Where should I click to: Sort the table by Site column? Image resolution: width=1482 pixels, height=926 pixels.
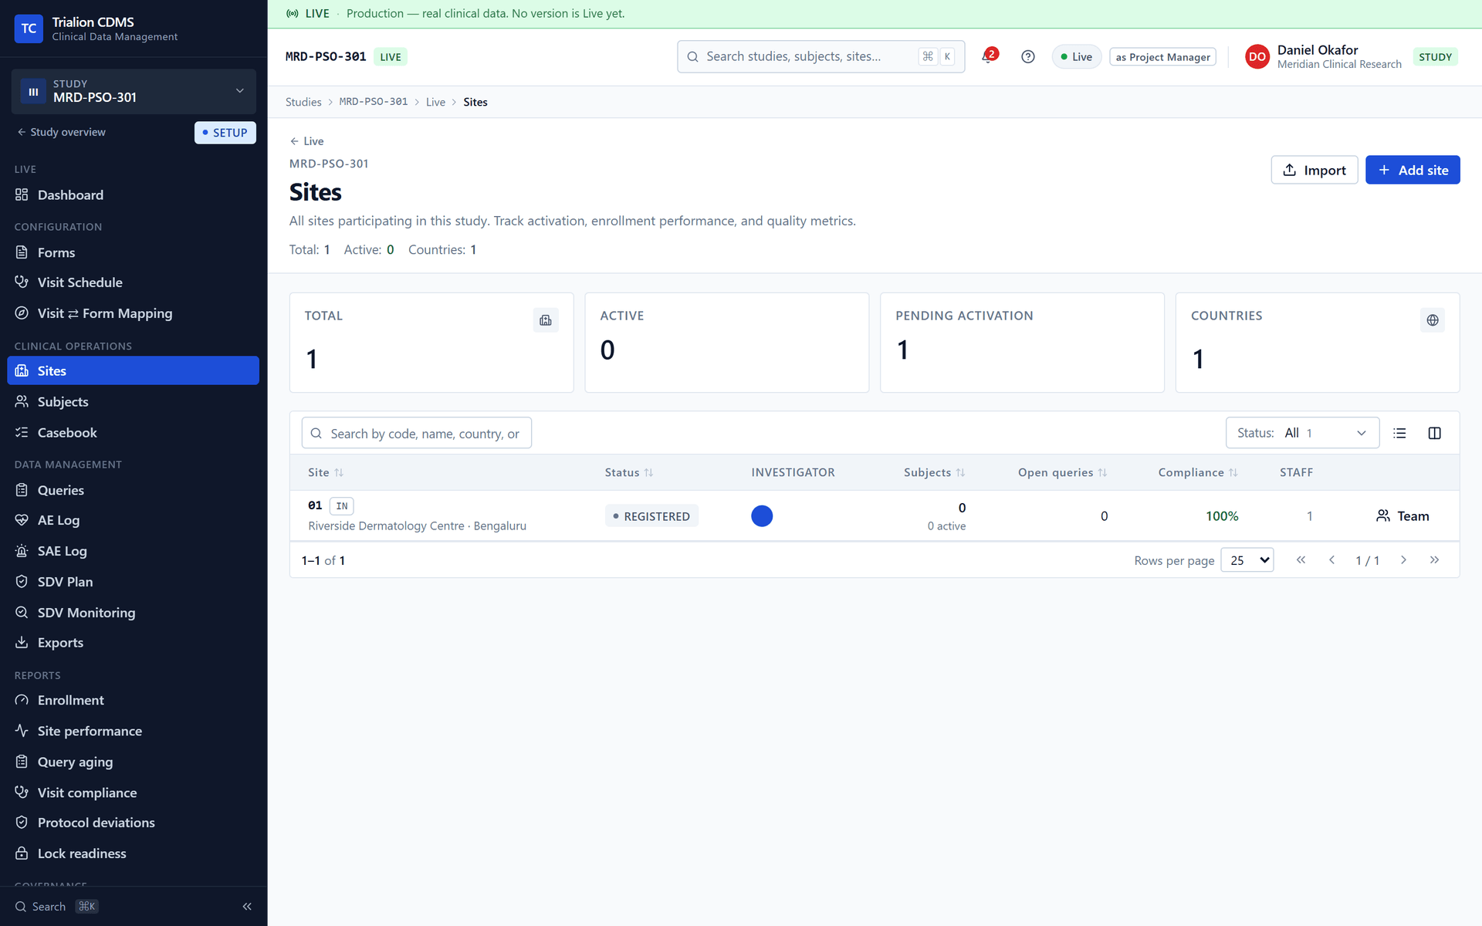[326, 472]
